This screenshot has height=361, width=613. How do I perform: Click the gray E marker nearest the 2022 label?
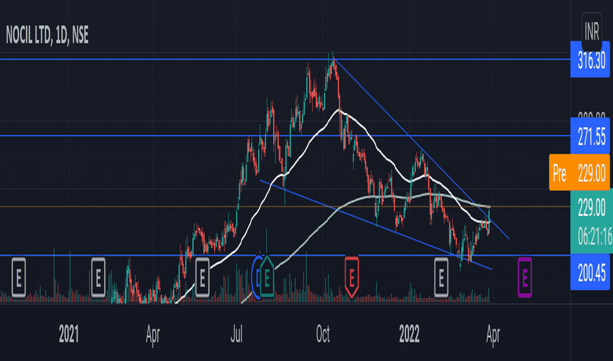coord(441,278)
